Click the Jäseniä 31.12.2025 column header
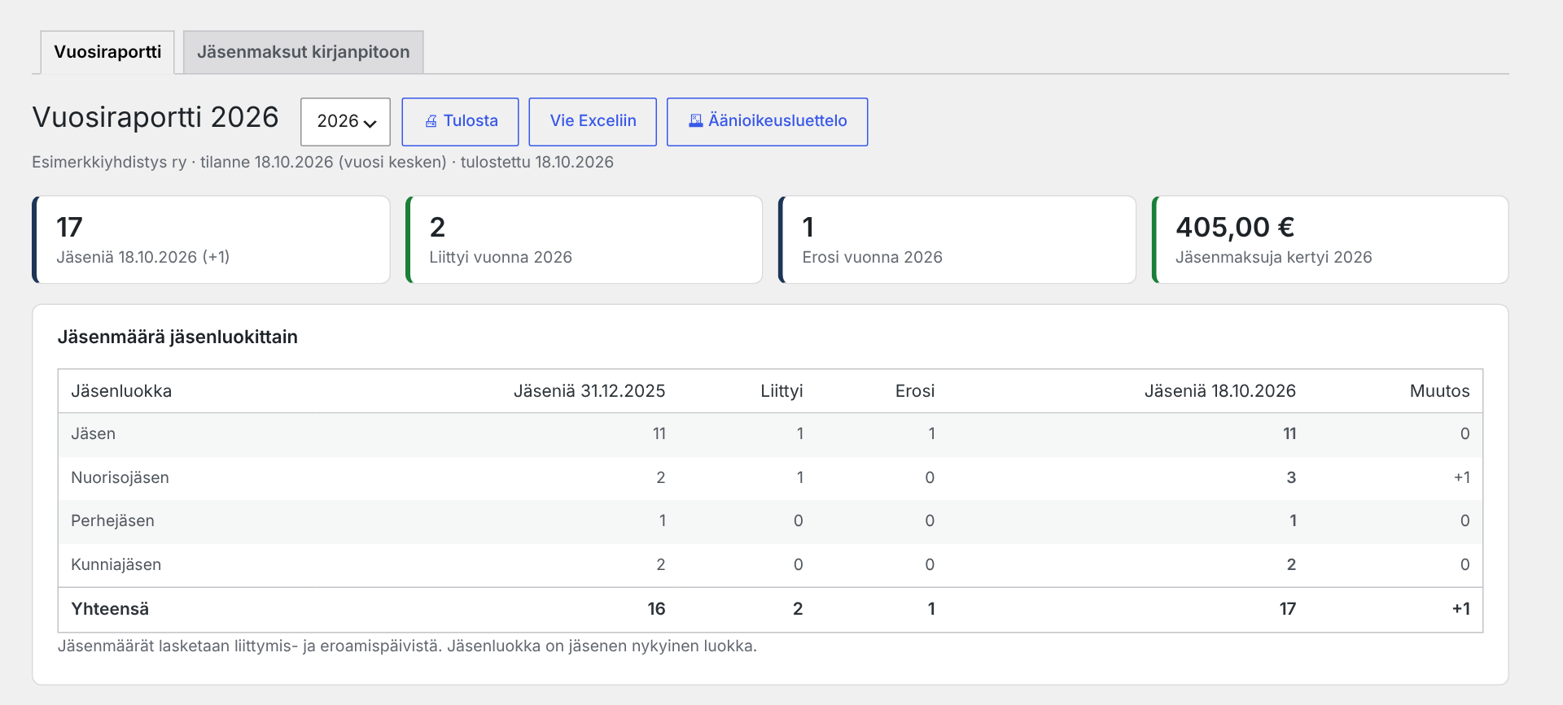Screen dimensions: 1563x705 coord(589,391)
